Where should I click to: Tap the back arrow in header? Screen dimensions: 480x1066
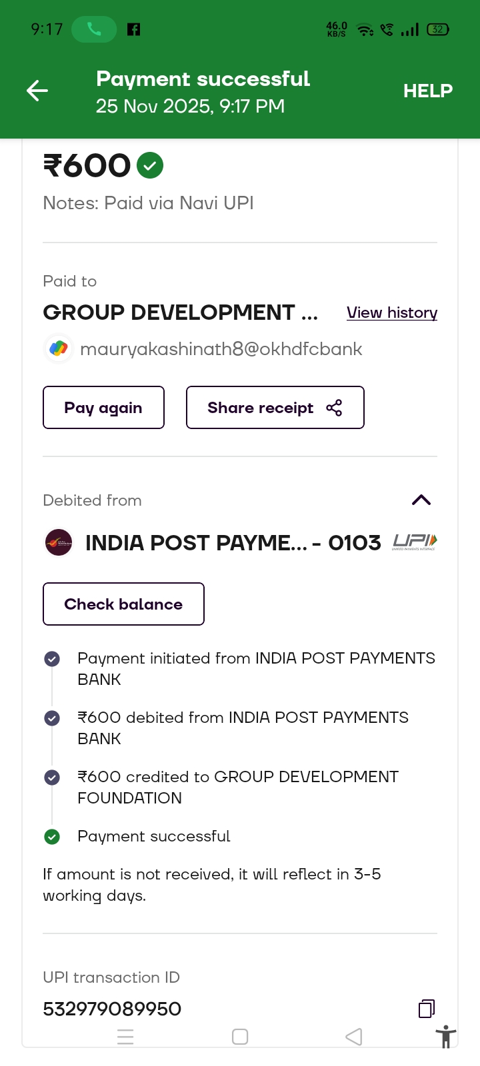pos(37,91)
